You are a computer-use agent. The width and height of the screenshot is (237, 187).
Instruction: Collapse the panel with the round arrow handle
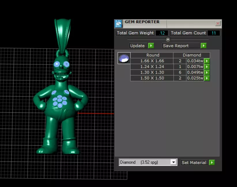click(168, 39)
